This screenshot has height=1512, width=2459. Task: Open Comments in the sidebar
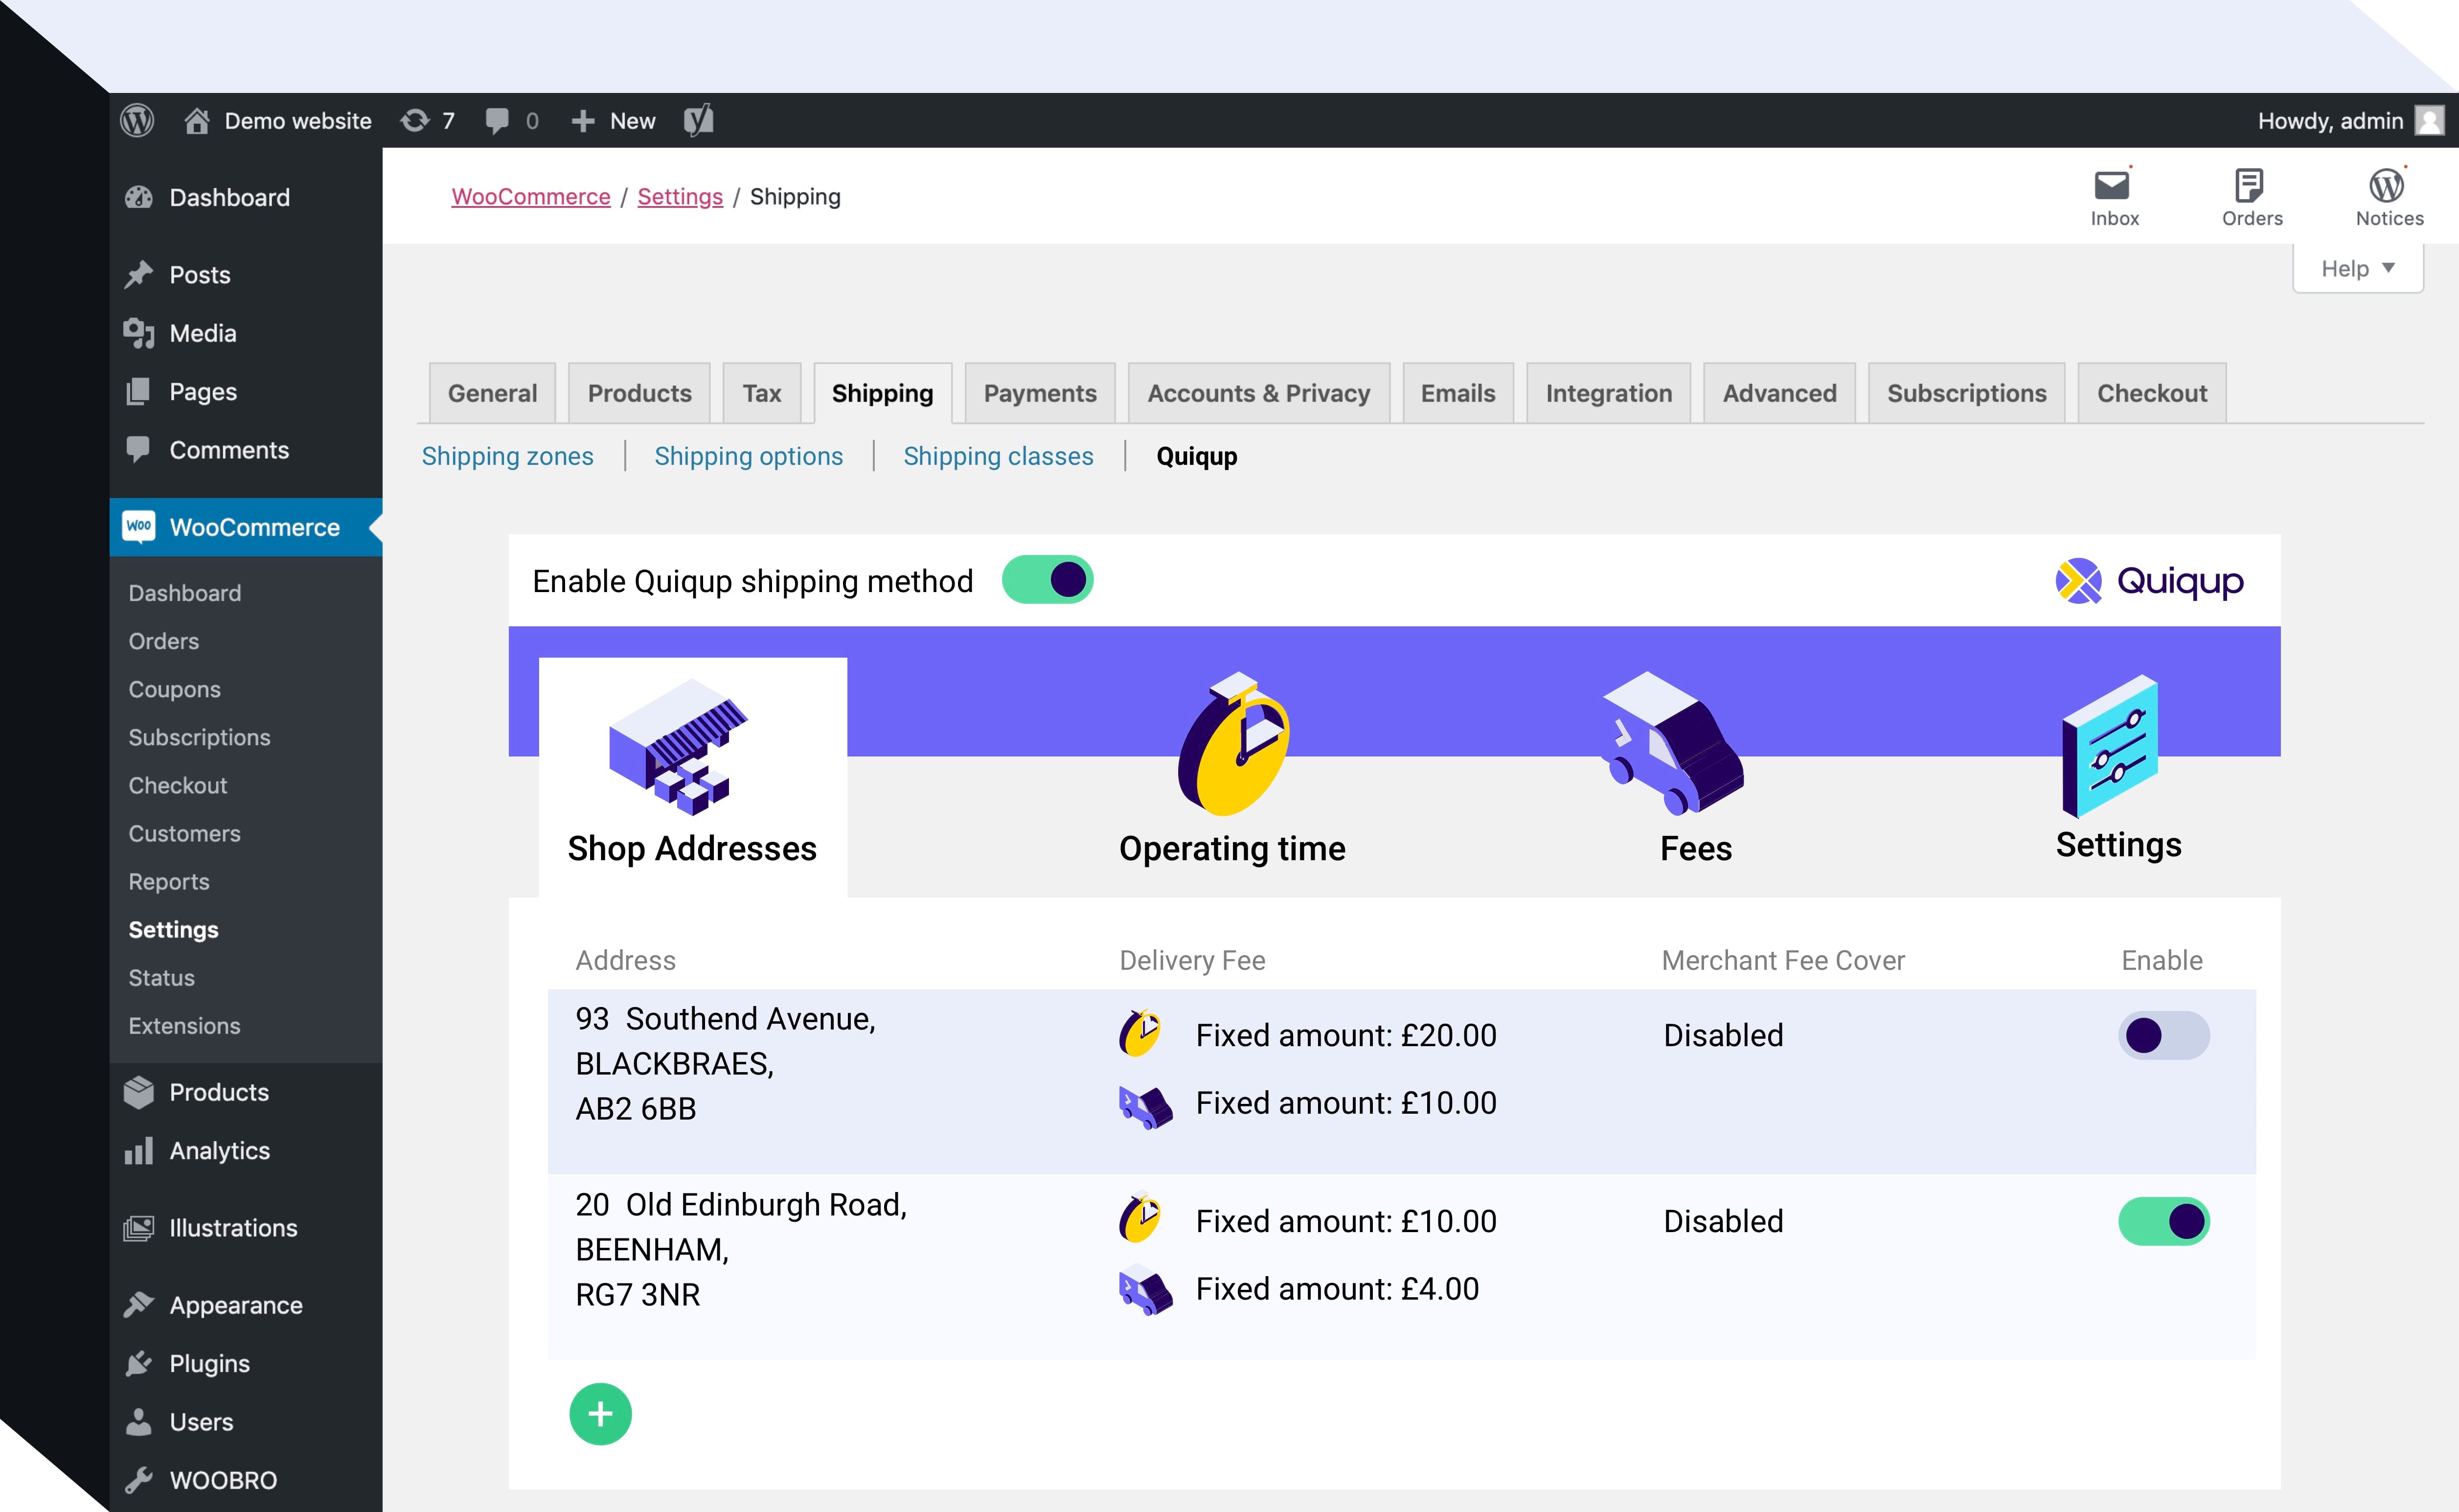(246, 450)
